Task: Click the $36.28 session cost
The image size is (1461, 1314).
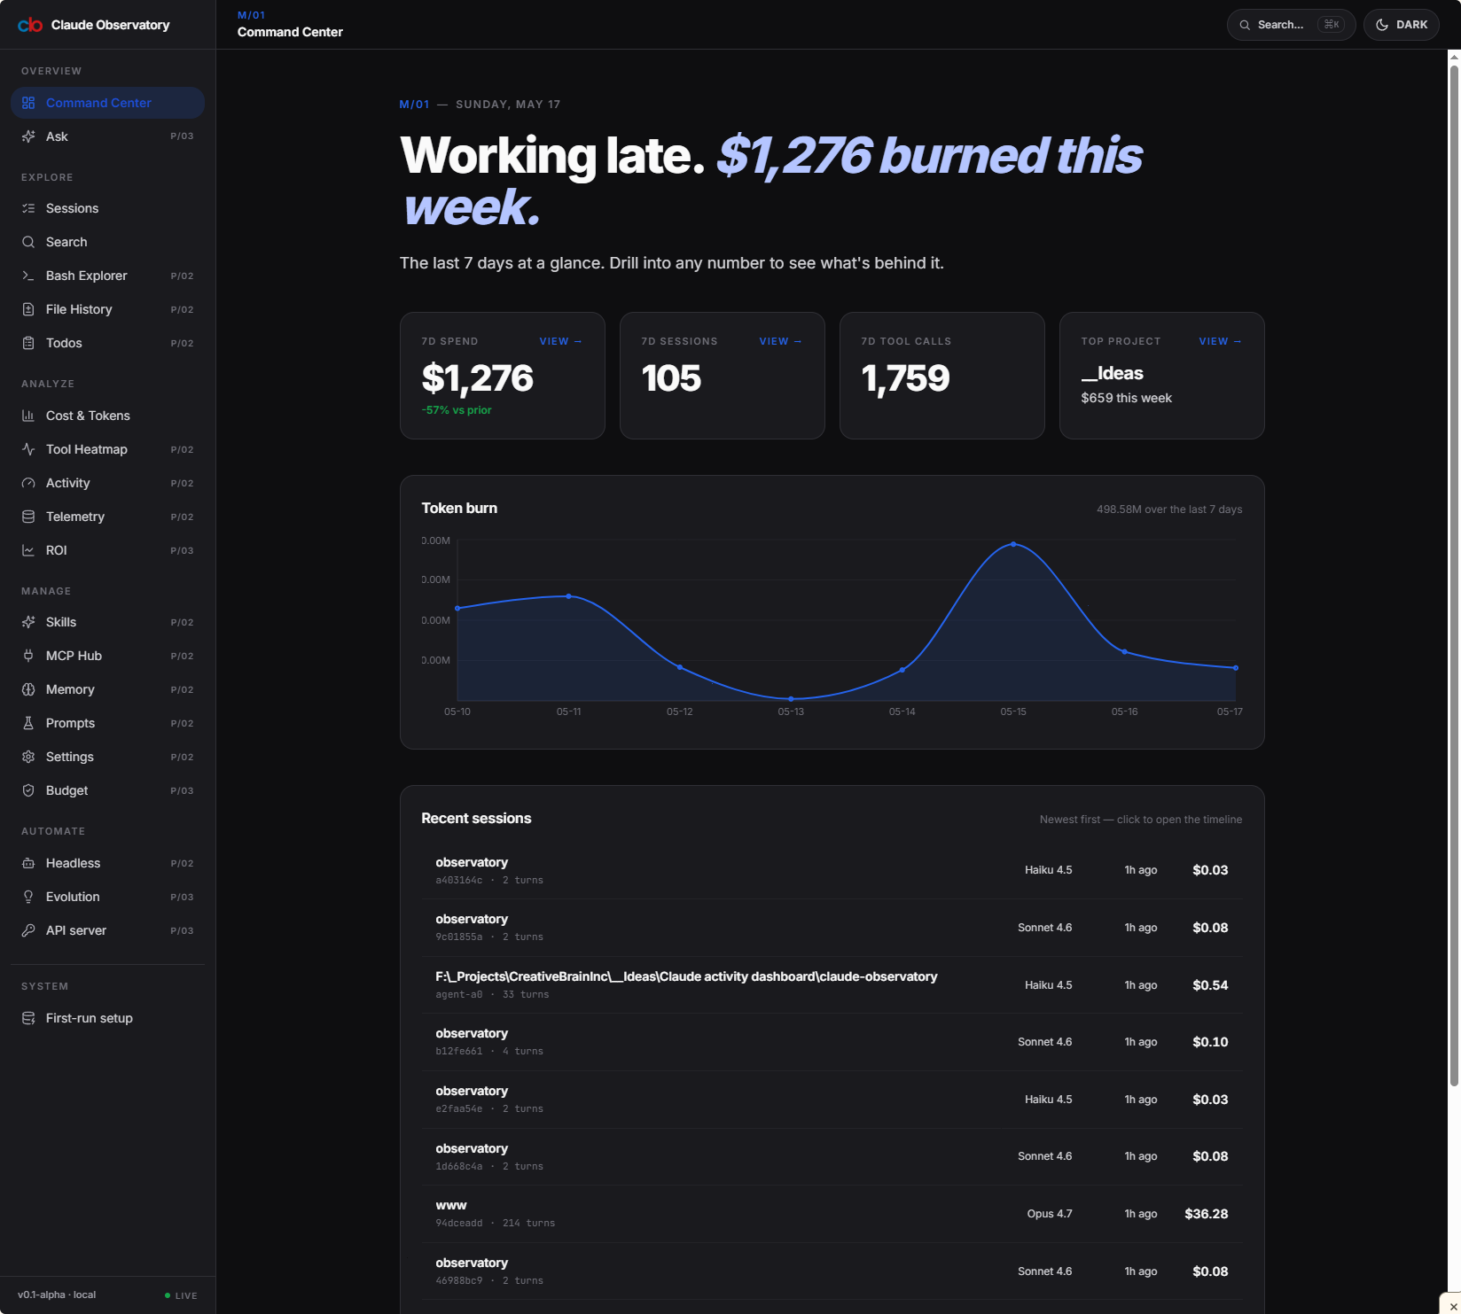Action: pyautogui.click(x=1206, y=1214)
